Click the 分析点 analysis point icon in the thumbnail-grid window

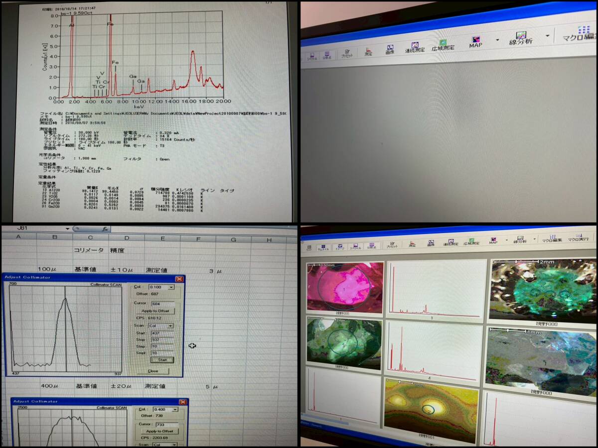372,245
